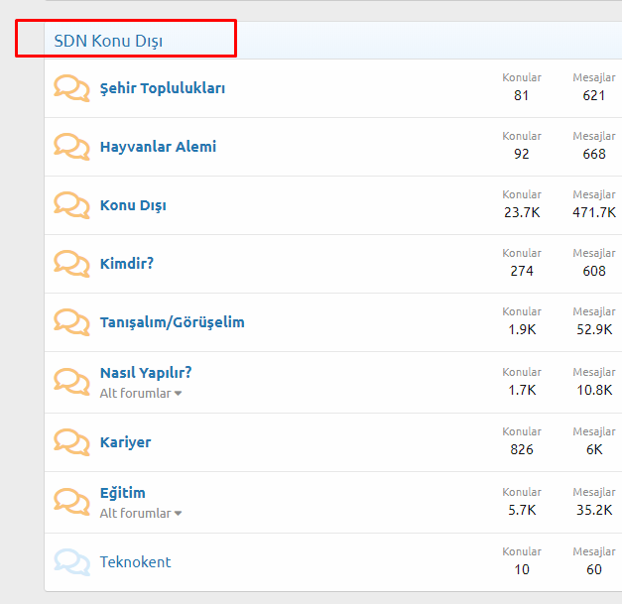
Task: Click the Konu Dışı forum chat icon
Action: pyautogui.click(x=71, y=205)
